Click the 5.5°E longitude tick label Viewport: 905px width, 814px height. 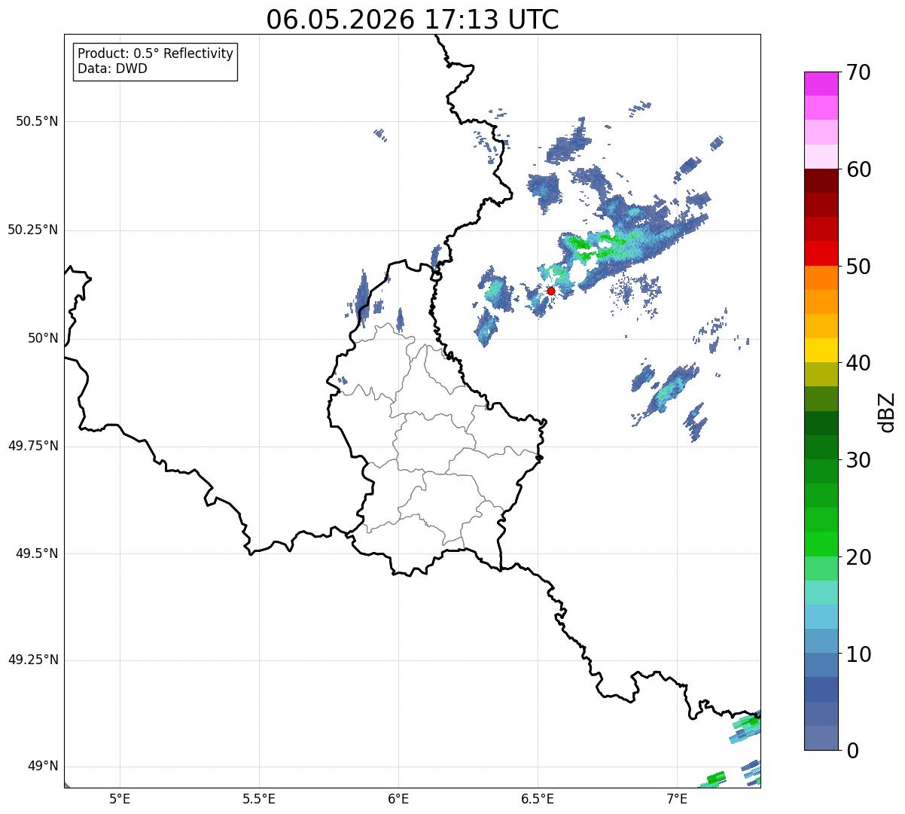coord(259,798)
